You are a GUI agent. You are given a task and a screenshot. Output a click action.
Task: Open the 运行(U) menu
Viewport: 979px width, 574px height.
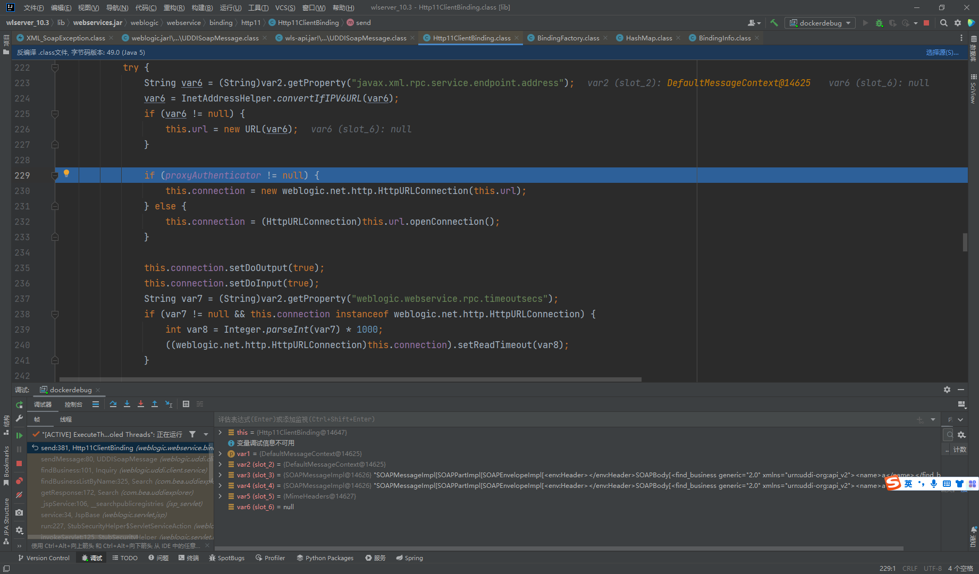pyautogui.click(x=231, y=7)
